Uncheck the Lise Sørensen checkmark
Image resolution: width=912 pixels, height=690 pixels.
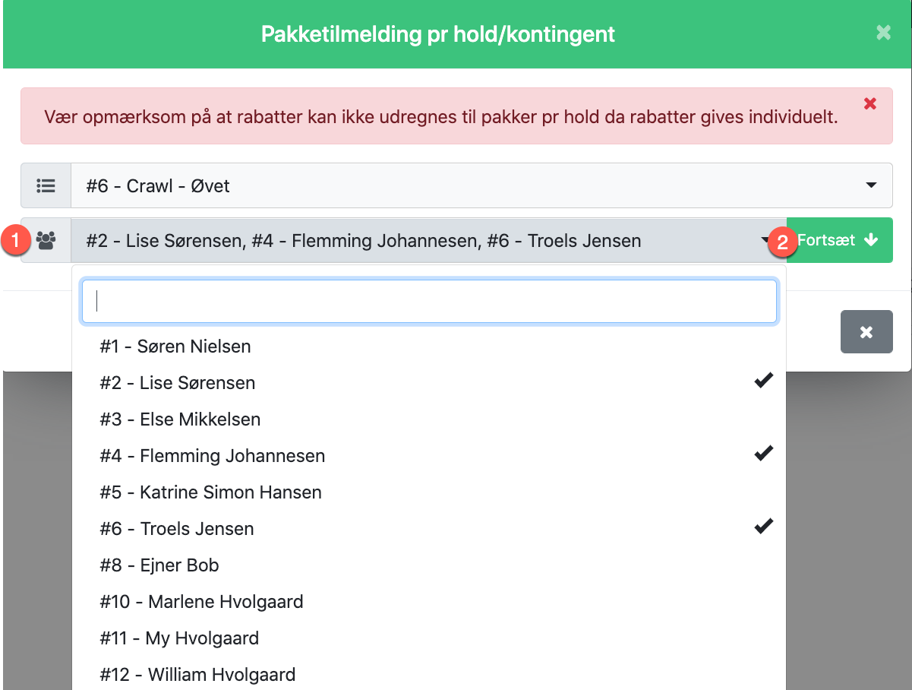coord(763,381)
